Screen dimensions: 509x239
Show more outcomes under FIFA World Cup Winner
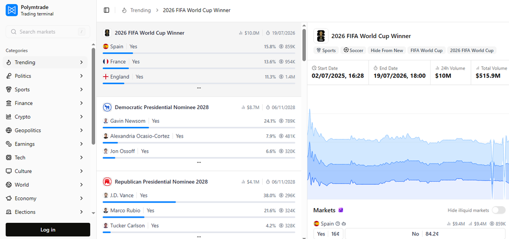199,88
